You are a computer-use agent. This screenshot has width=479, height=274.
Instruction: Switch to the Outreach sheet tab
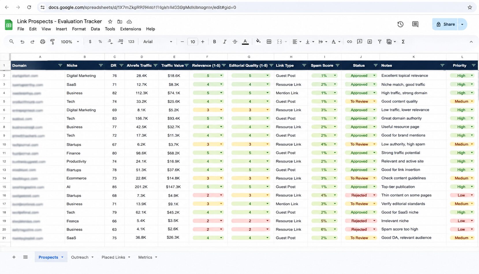pos(82,257)
